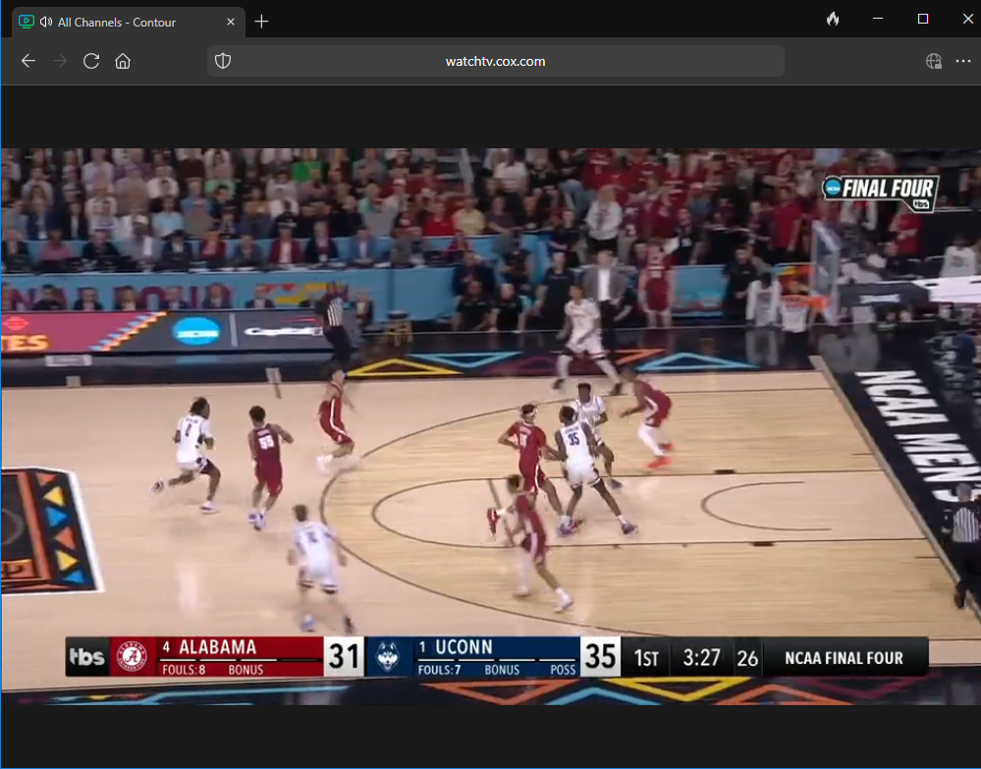Click the UConn husky logo on scoreboard
The width and height of the screenshot is (981, 769).
388,657
